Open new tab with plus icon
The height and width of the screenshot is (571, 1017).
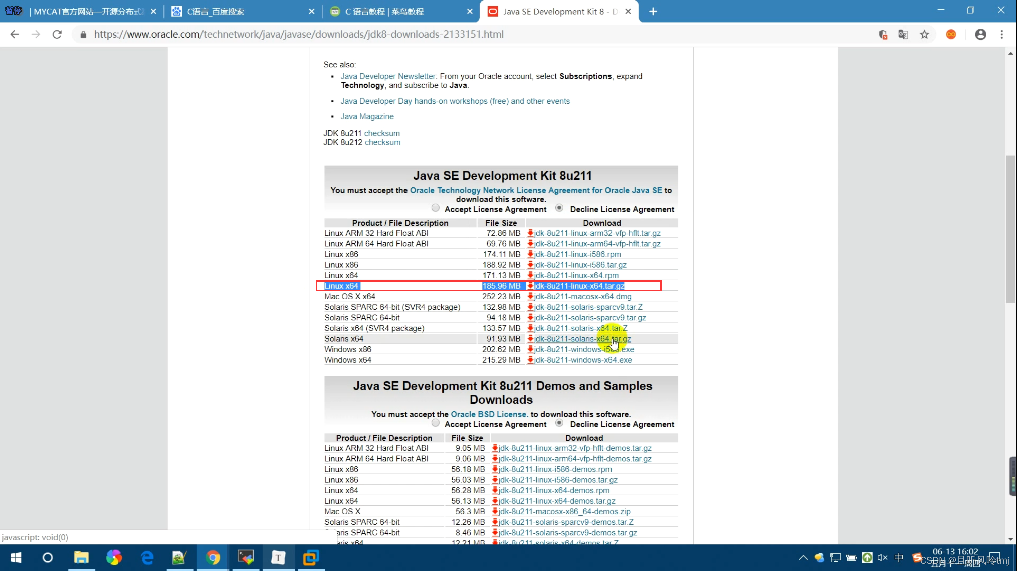[x=653, y=11]
